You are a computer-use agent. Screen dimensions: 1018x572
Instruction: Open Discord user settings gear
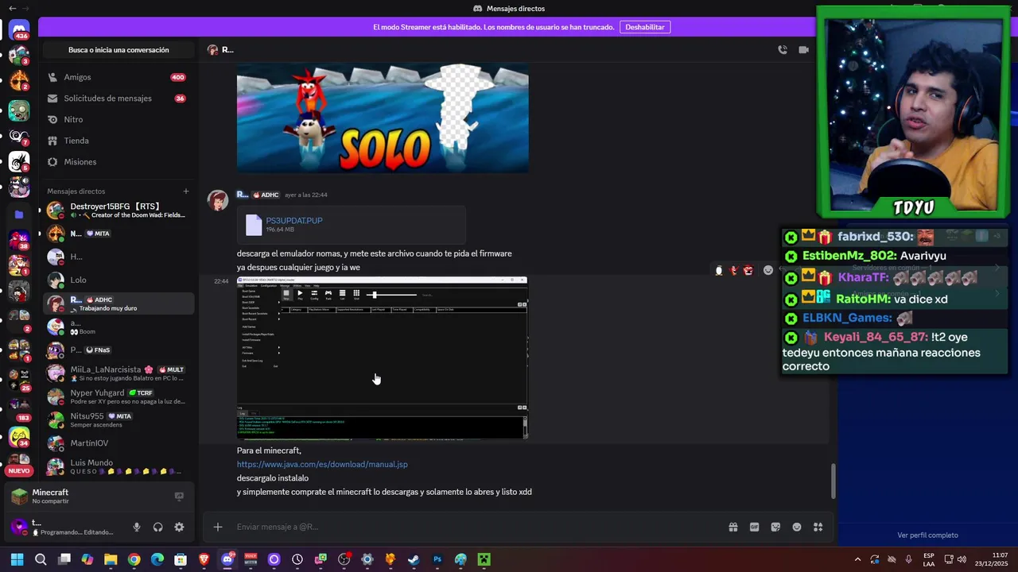(x=179, y=527)
